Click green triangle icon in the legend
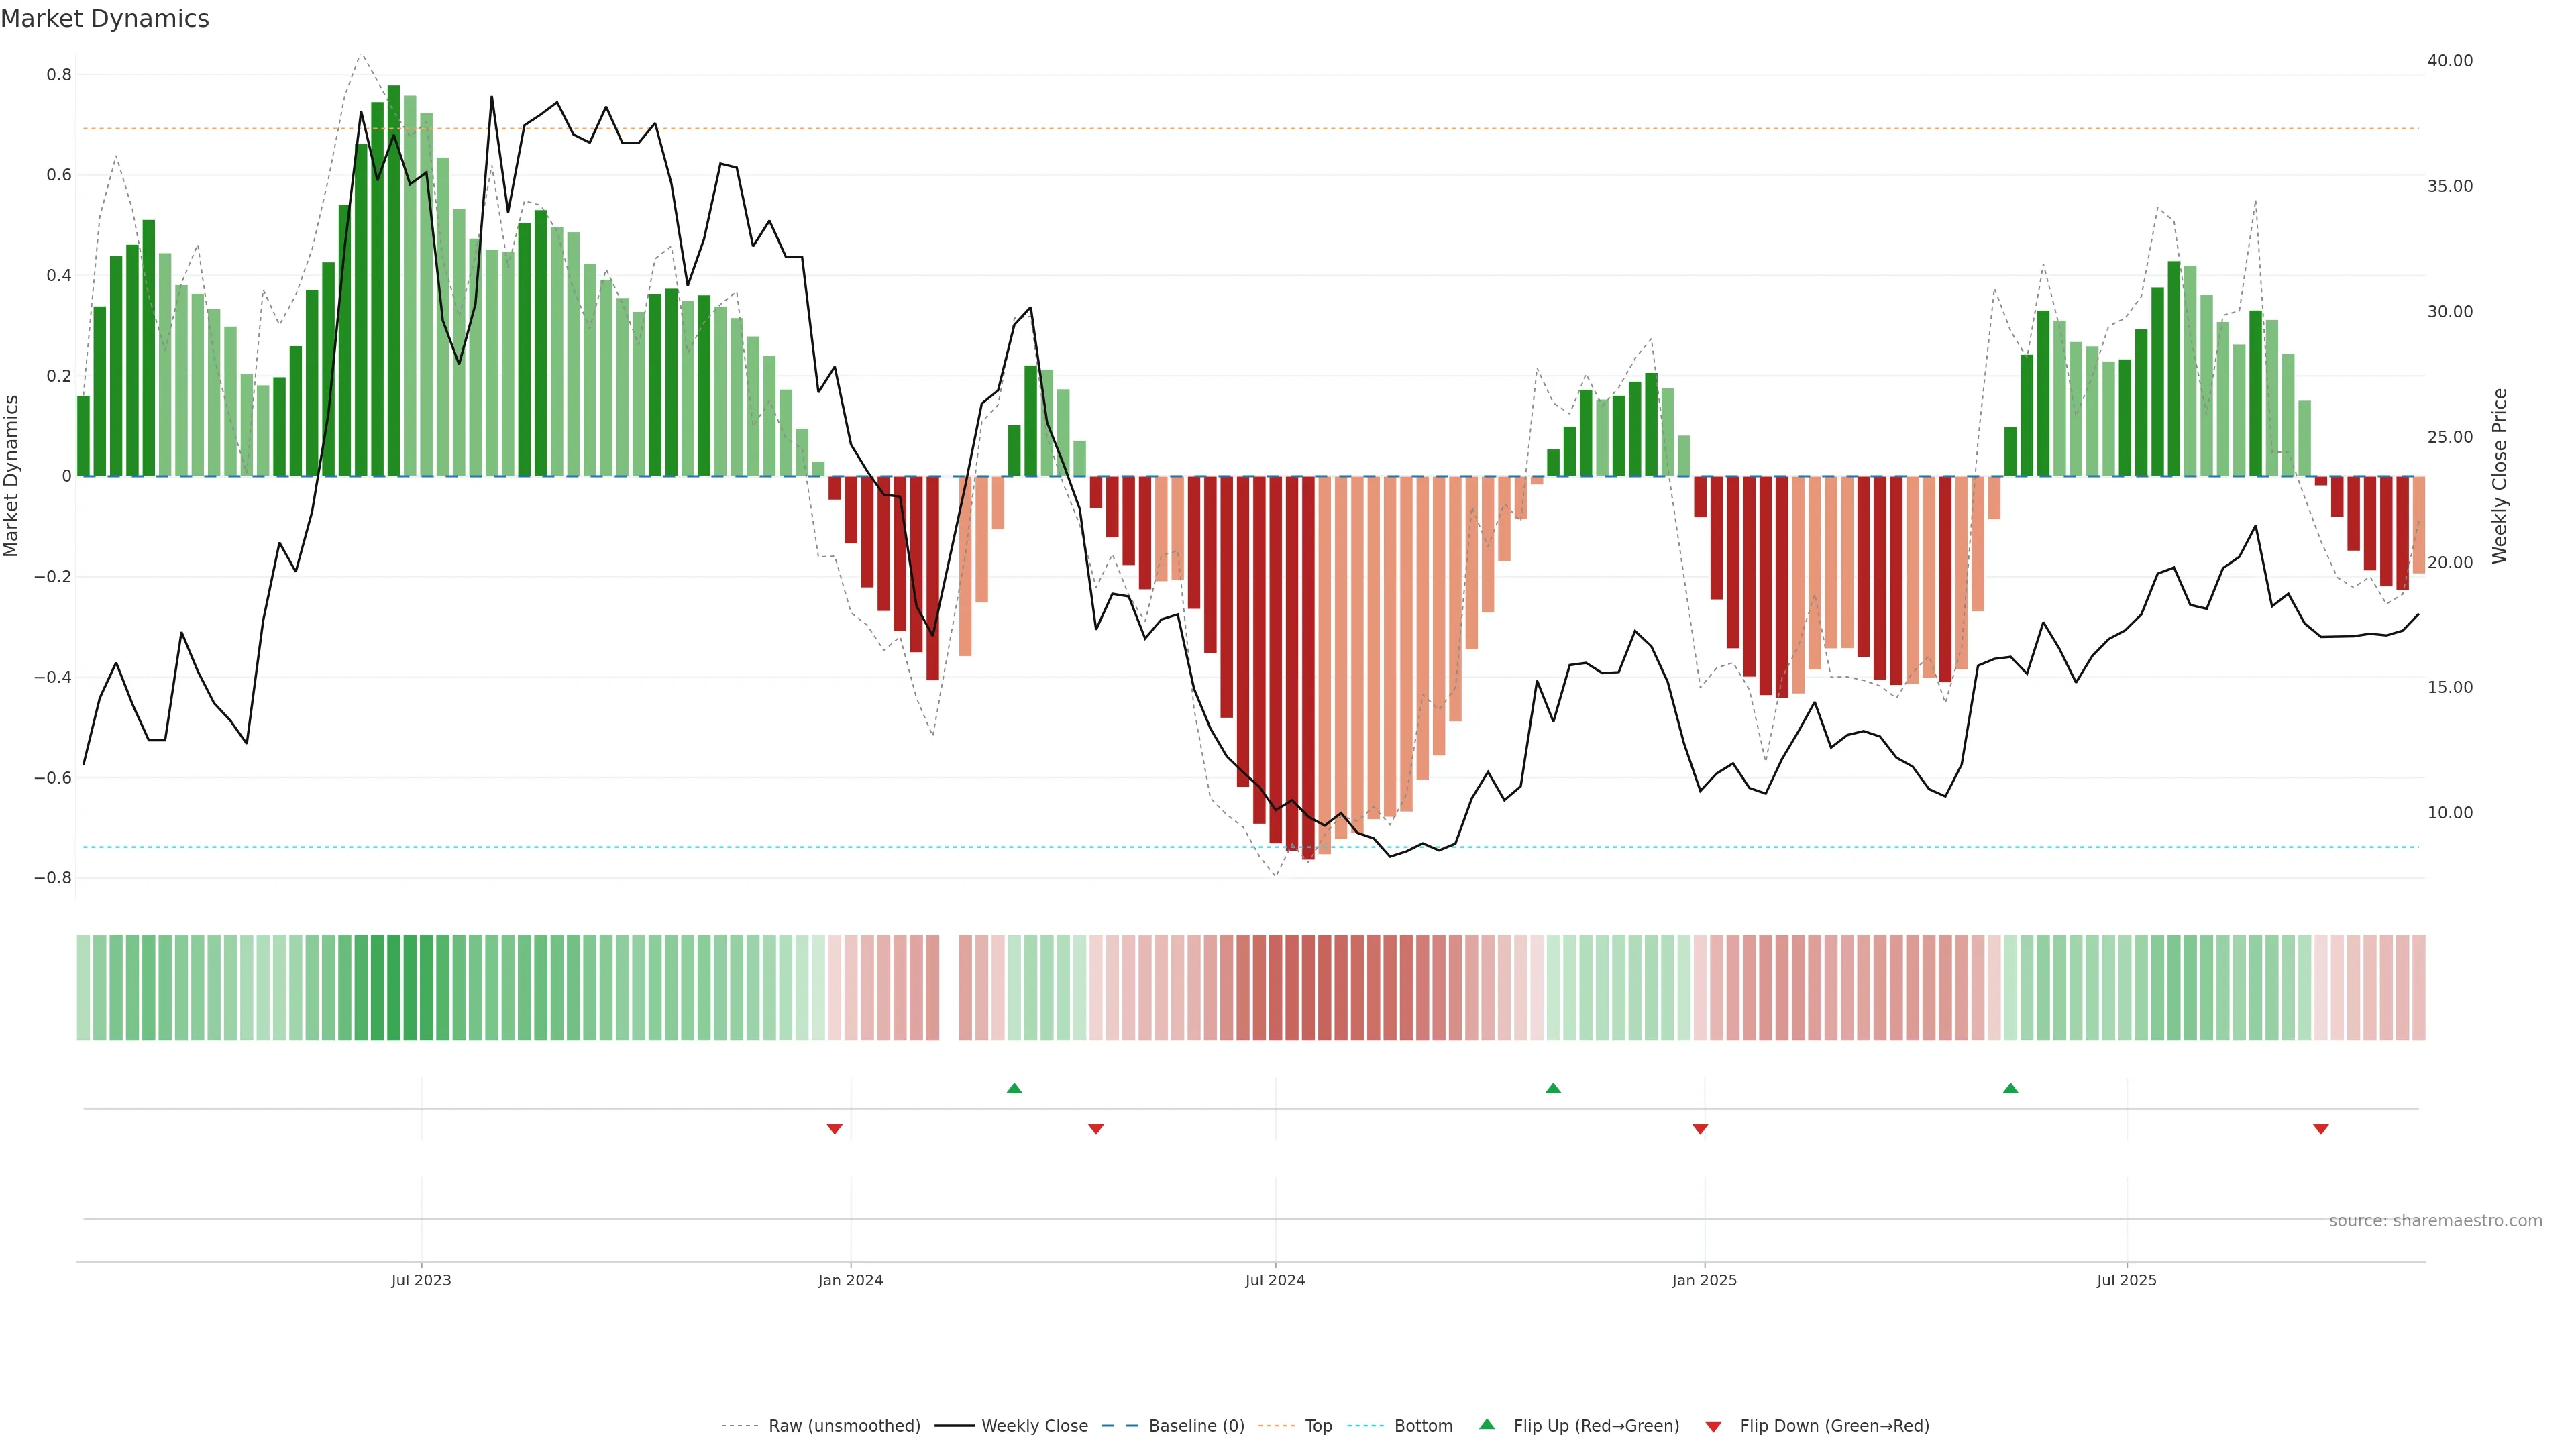 click(1487, 1424)
